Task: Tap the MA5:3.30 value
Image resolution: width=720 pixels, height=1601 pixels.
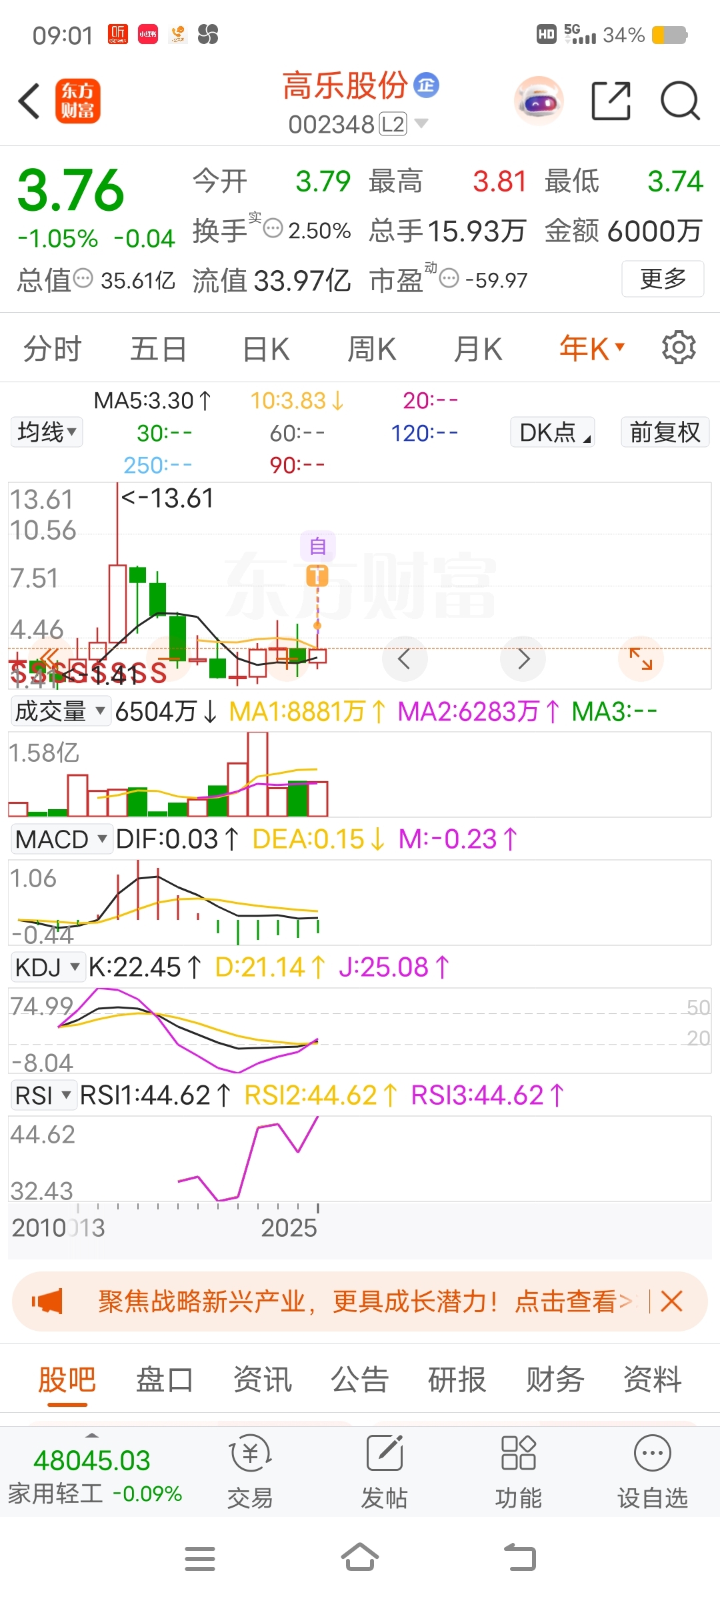Action: pos(153,400)
